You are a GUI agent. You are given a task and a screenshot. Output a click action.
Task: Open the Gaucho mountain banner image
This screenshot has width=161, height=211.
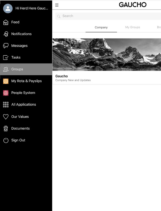pos(107,55)
